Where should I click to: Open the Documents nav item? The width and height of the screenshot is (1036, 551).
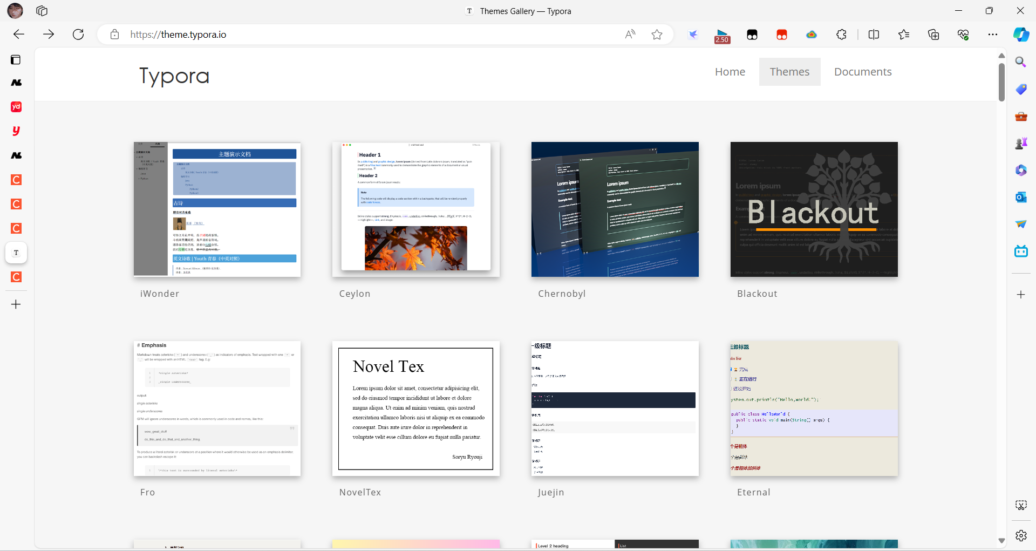[x=863, y=72]
